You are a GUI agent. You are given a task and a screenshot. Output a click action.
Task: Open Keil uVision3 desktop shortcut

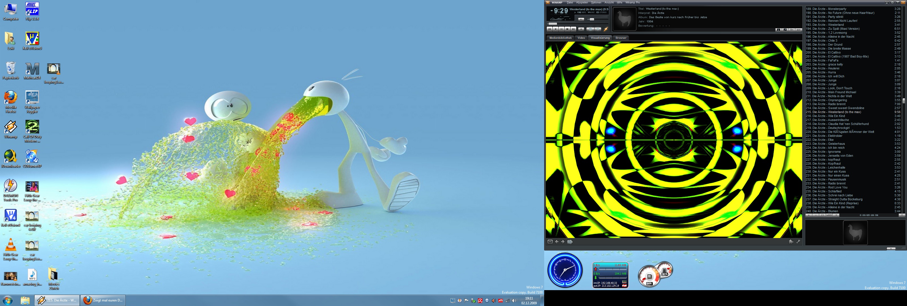[32, 41]
